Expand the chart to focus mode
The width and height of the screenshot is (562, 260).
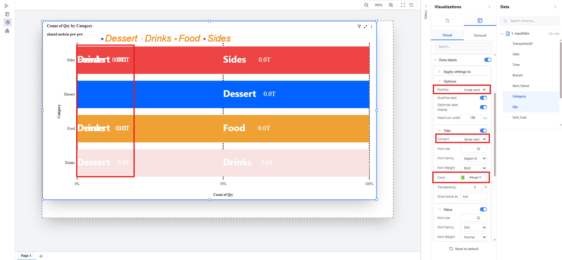(365, 27)
